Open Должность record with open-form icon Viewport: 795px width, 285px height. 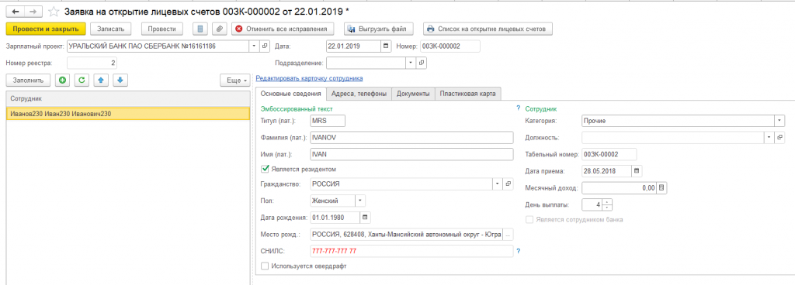tap(780, 137)
